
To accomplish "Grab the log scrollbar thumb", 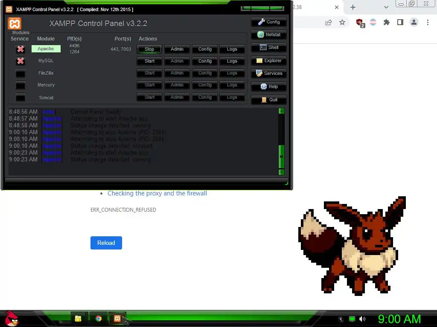I will point(281,157).
